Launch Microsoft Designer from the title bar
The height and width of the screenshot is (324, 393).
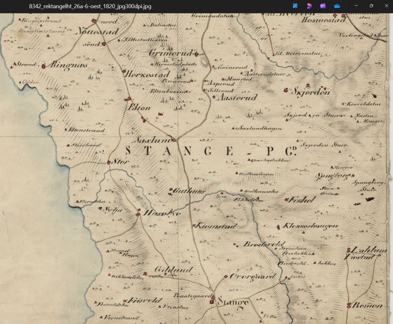pyautogui.click(x=309, y=6)
